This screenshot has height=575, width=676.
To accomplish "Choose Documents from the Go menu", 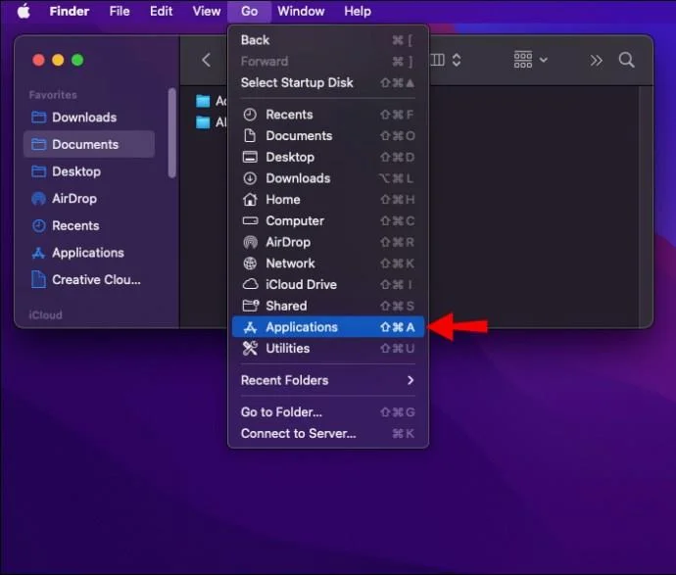I will pyautogui.click(x=327, y=136).
